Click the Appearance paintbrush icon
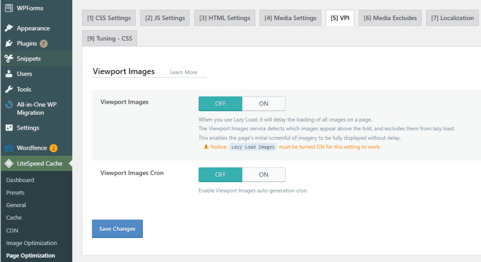 [x=9, y=28]
